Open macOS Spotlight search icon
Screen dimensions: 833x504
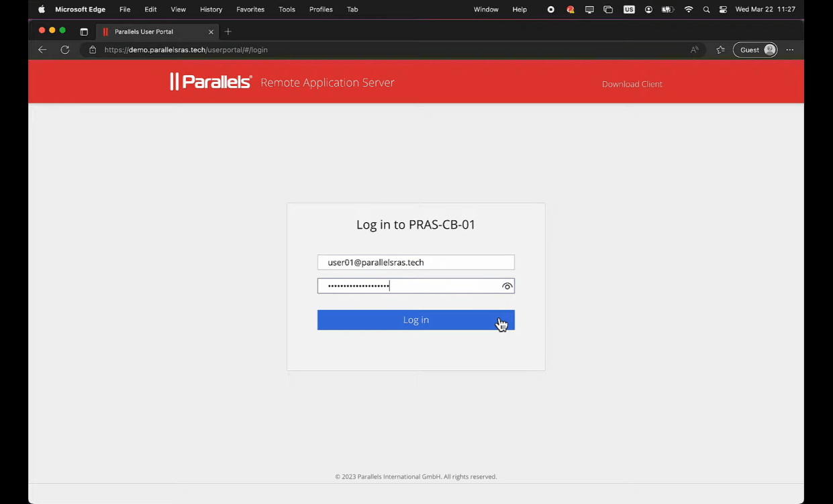pos(706,9)
